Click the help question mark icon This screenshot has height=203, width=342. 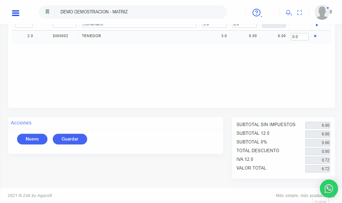pos(256,13)
